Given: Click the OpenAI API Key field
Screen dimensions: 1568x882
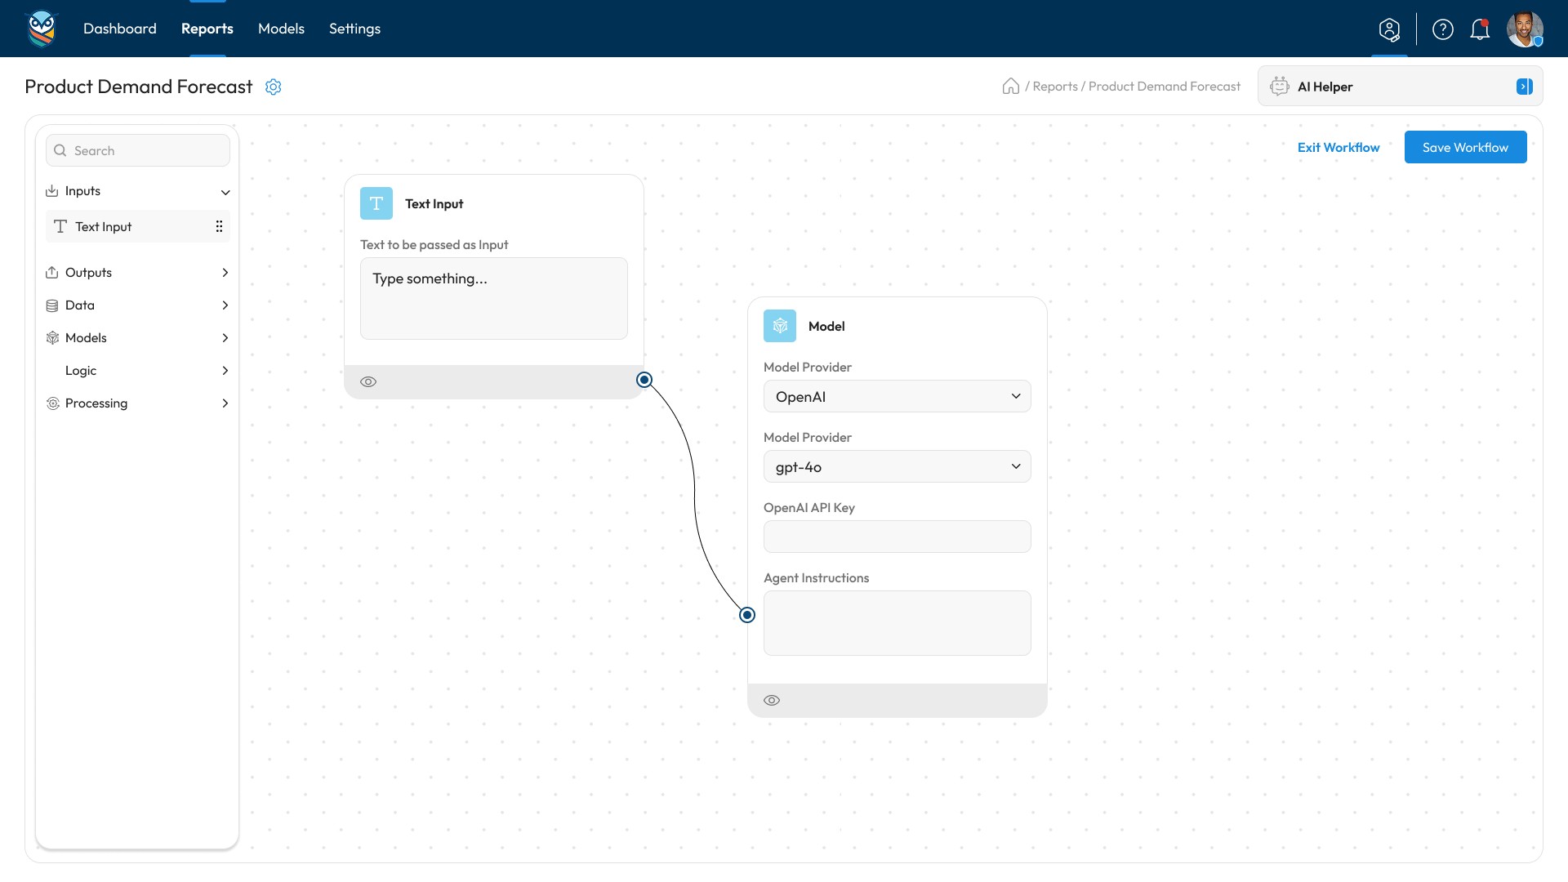Looking at the screenshot, I should pos(897,537).
